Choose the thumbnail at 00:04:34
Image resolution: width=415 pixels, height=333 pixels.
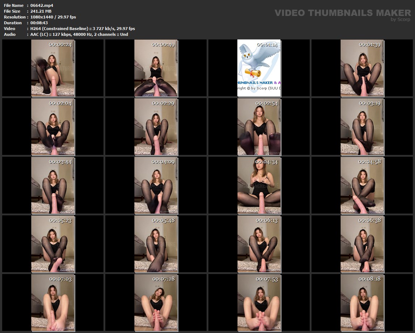point(259,185)
